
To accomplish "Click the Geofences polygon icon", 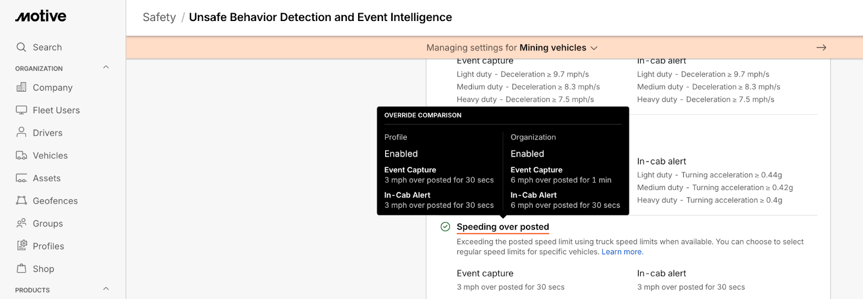I will point(21,200).
